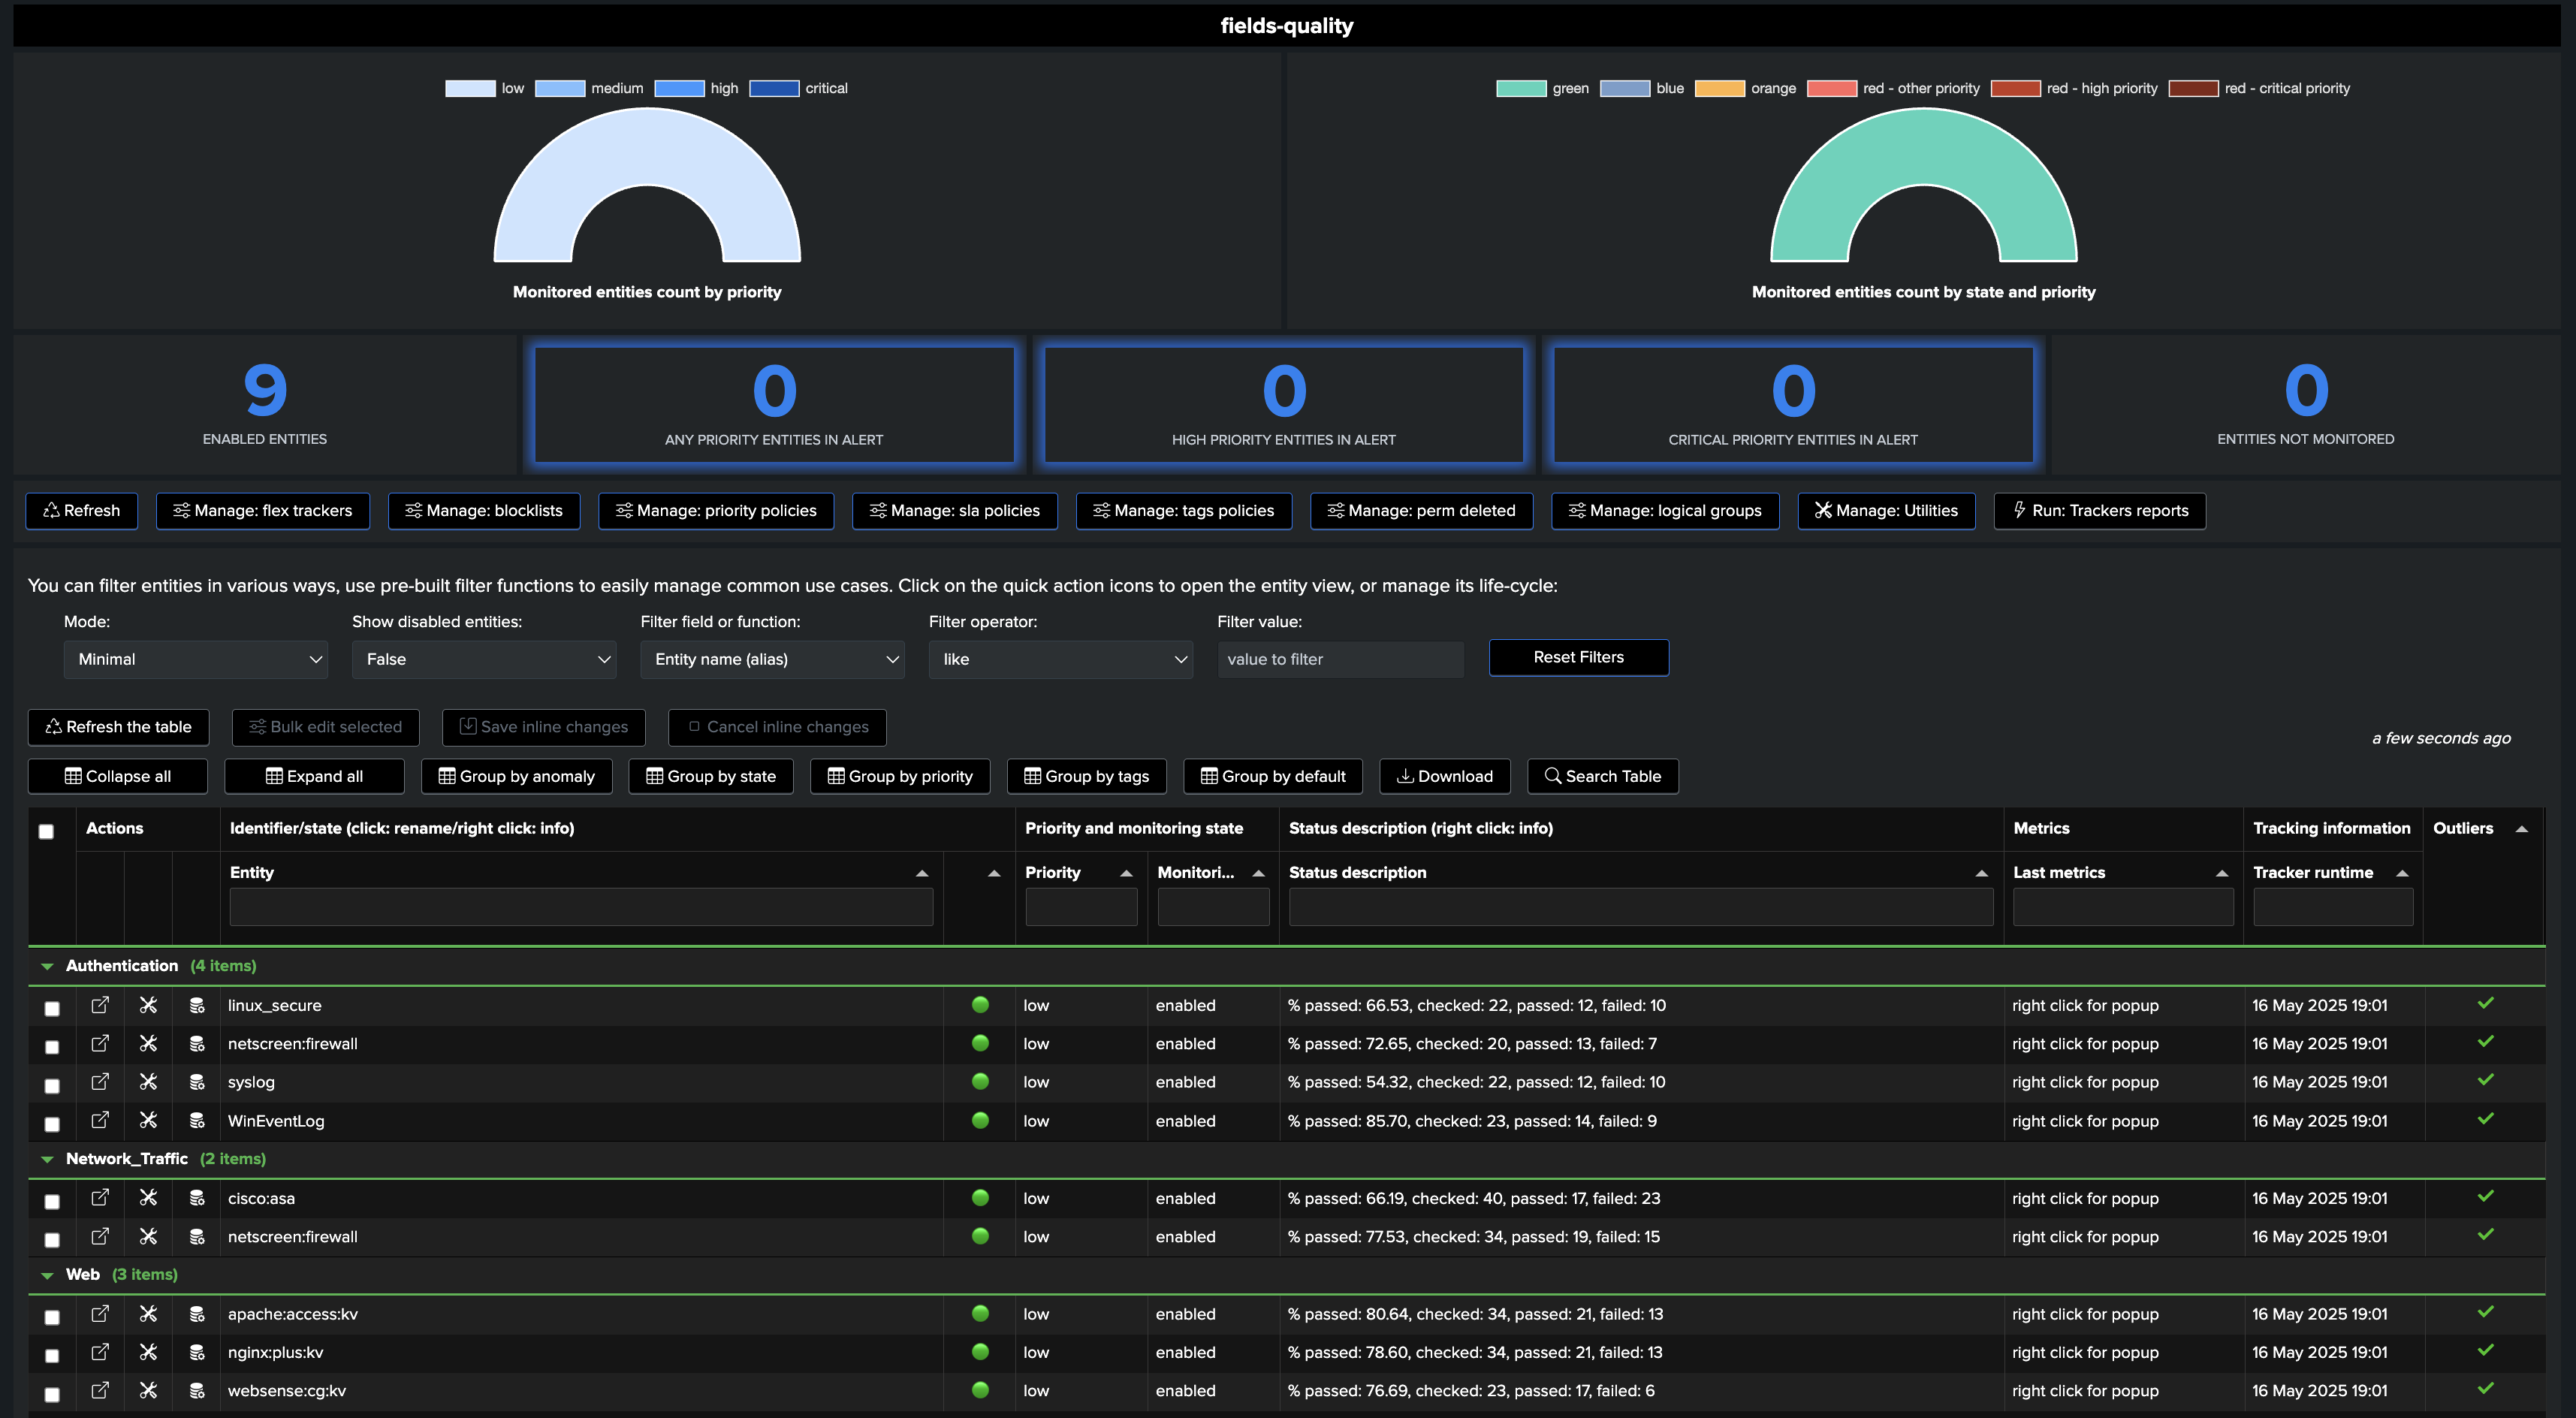Open Manage: tags policies menu
Viewport: 2576px width, 1418px height.
click(x=1184, y=510)
